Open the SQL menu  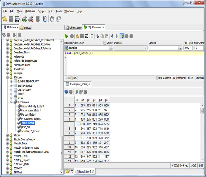pos(50,11)
